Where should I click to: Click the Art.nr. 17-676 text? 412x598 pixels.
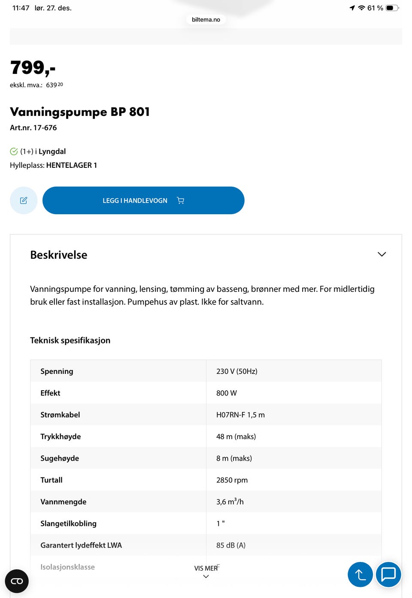(33, 128)
